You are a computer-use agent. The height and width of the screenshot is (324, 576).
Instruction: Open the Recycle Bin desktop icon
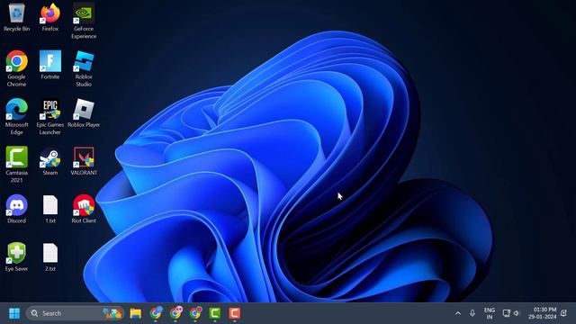coord(16,17)
